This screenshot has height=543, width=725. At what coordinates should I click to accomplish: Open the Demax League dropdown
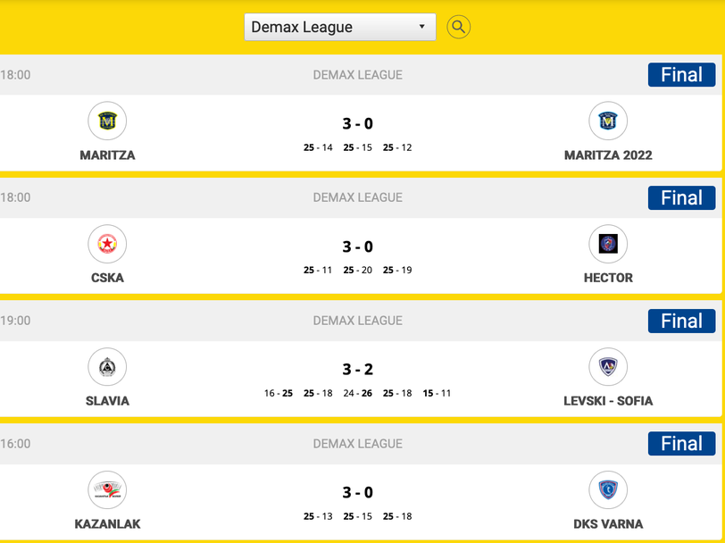tap(339, 27)
